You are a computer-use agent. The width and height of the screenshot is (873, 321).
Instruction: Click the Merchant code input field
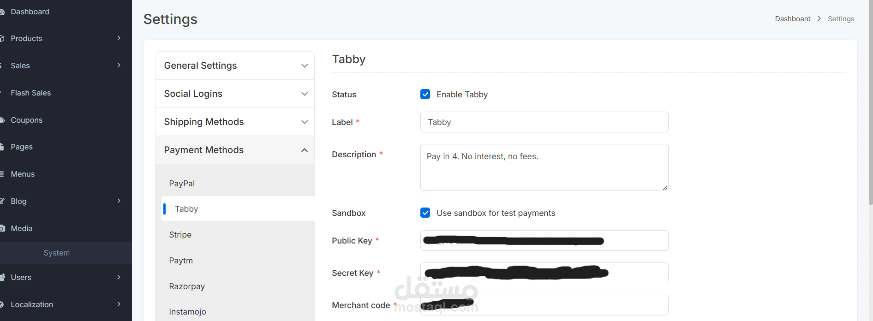[544, 305]
